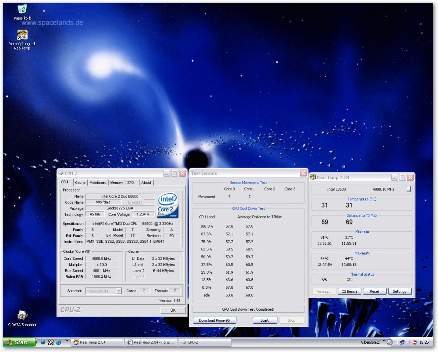Click XS Bench button in Real Temp

click(x=349, y=291)
